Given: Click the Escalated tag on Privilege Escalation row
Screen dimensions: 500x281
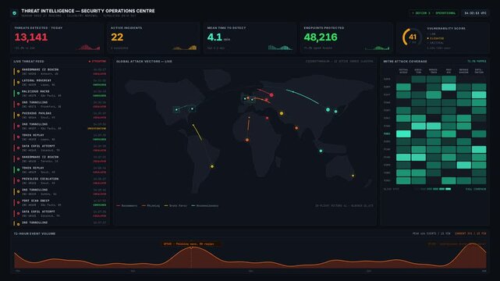Looking at the screenshot, I should coord(100,183).
